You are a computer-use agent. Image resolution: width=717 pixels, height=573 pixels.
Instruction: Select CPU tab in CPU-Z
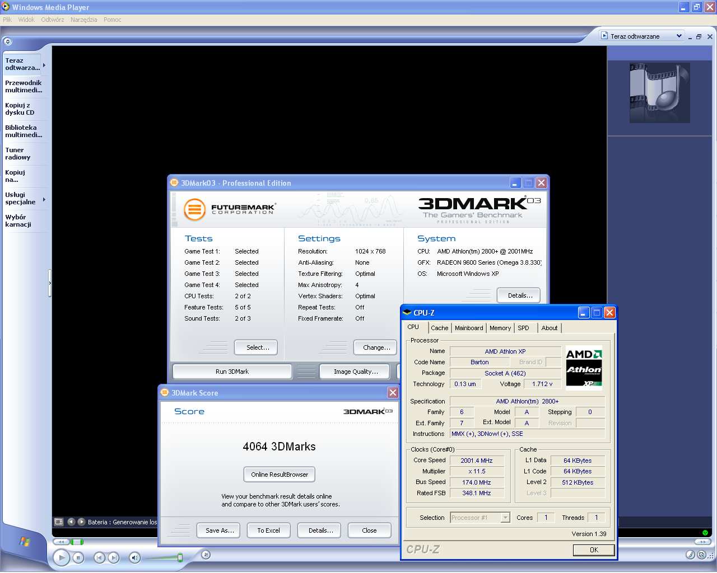pos(415,327)
